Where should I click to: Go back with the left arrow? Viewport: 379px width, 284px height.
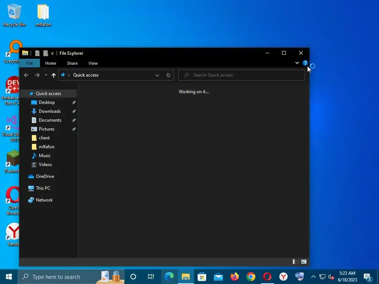[26, 75]
